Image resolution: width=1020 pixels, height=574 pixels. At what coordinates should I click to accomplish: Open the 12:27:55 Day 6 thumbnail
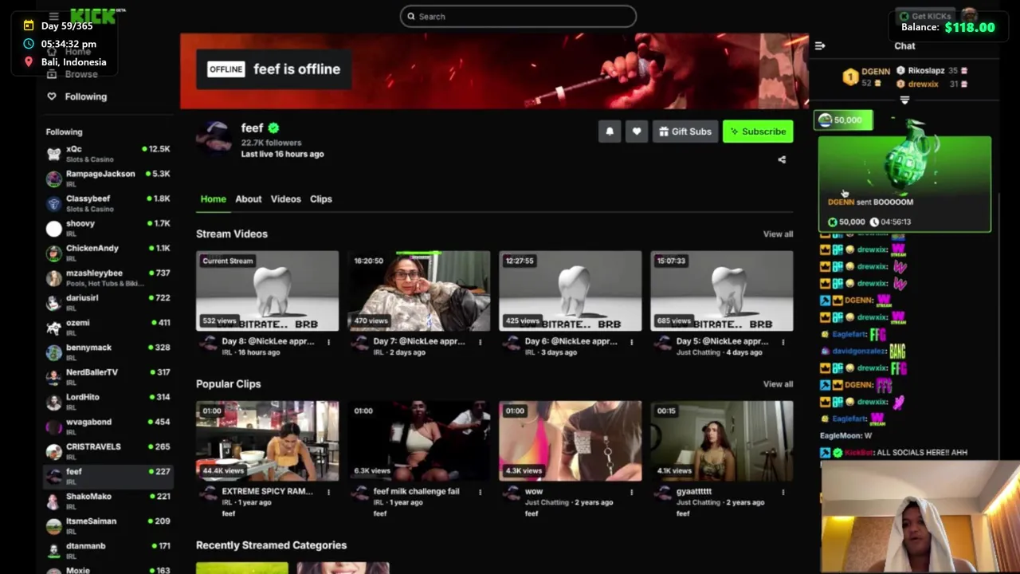[x=570, y=291]
